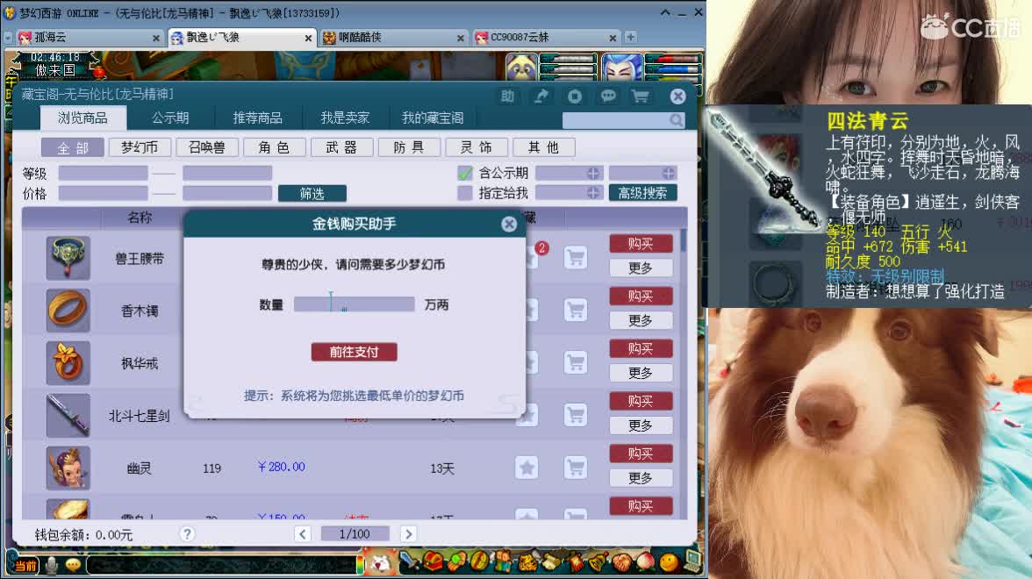Click the maximum 价格 input field
Screen dimensions: 1032x579
click(x=227, y=193)
